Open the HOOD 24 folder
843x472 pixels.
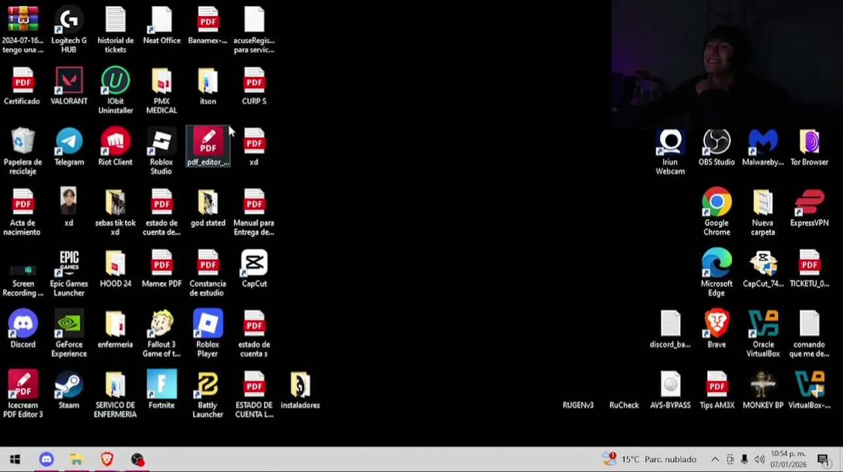coord(116,269)
